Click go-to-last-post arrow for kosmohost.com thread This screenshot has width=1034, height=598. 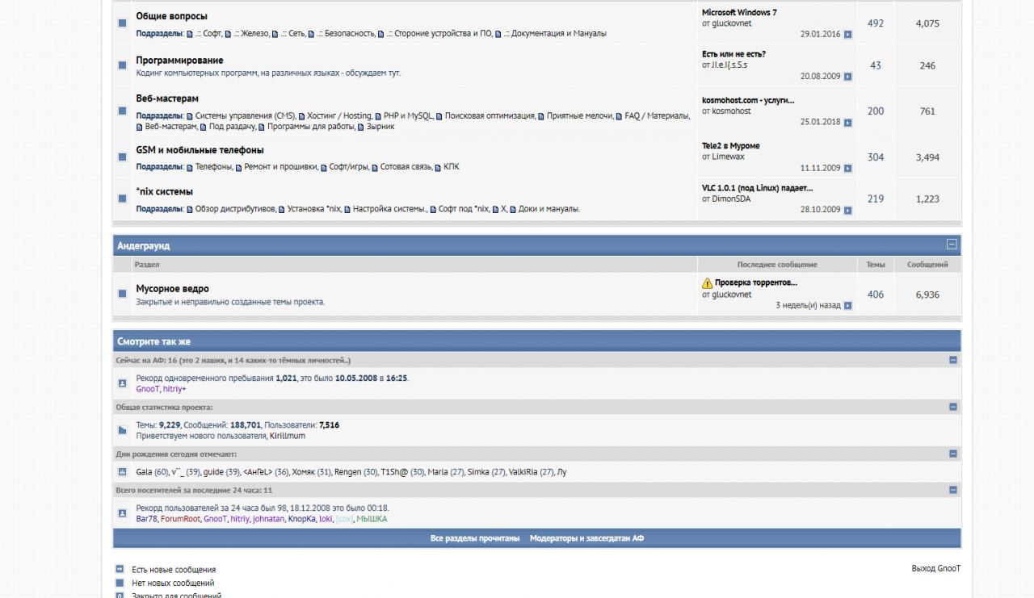[847, 123]
